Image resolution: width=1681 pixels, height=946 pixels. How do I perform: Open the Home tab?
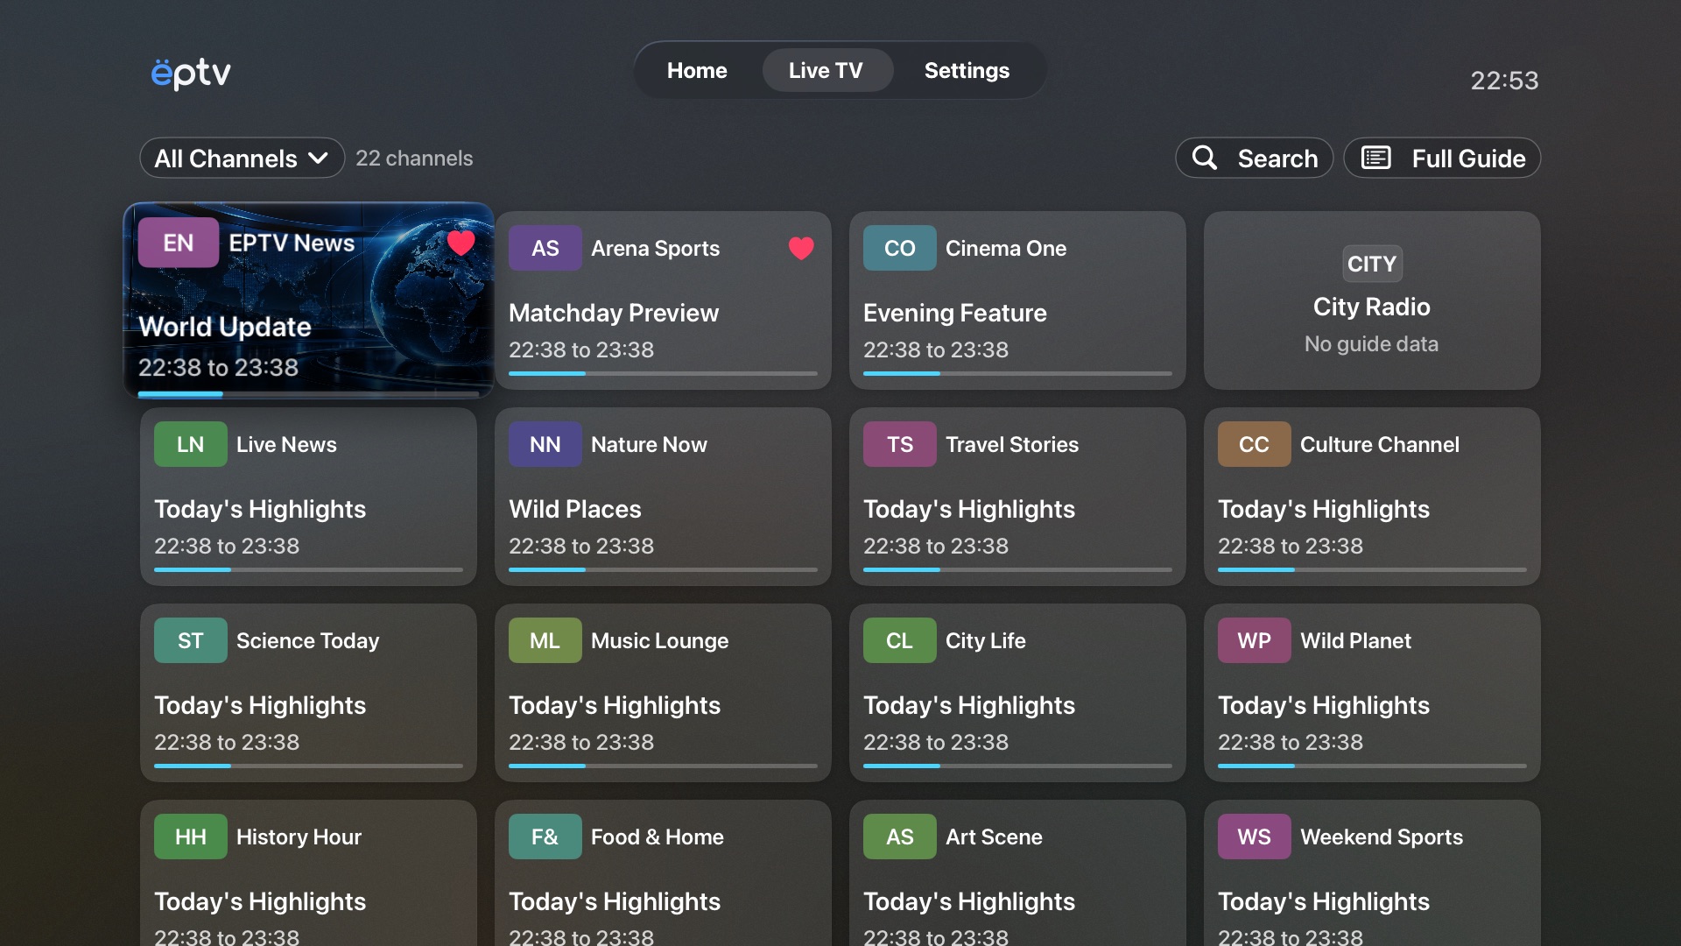(697, 70)
